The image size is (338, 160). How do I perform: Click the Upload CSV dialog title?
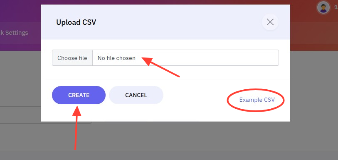pos(76,22)
